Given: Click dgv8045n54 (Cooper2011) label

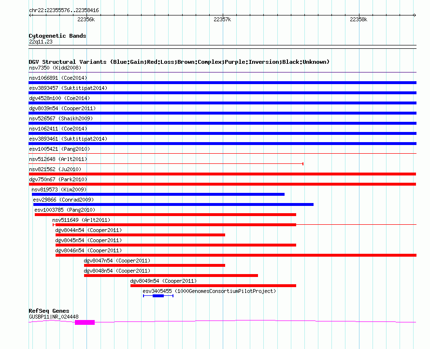Looking at the screenshot, I should click(x=88, y=240).
